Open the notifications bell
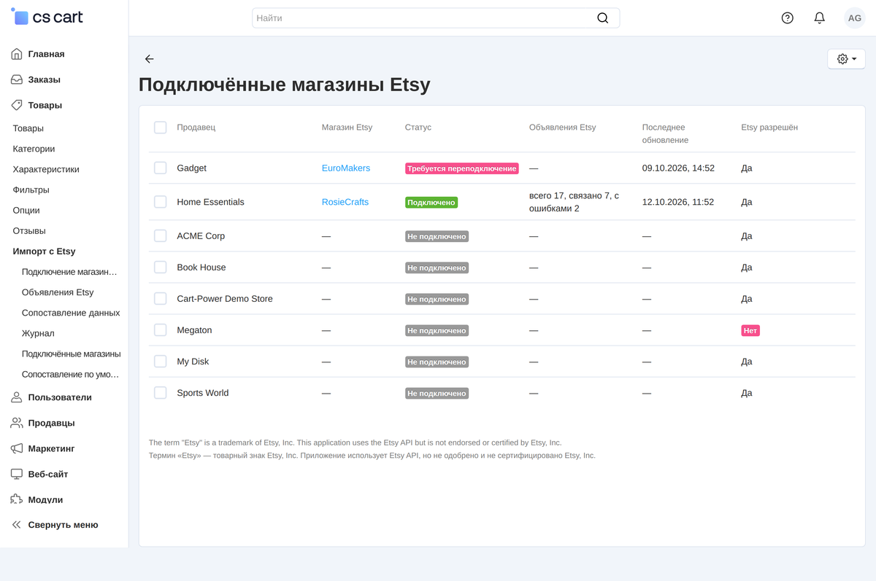Screen dimensions: 876x581 [819, 18]
